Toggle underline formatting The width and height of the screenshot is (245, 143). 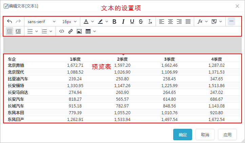click(x=132, y=21)
